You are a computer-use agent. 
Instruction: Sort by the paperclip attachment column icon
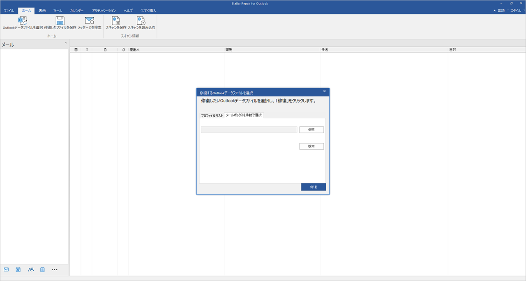(x=123, y=49)
